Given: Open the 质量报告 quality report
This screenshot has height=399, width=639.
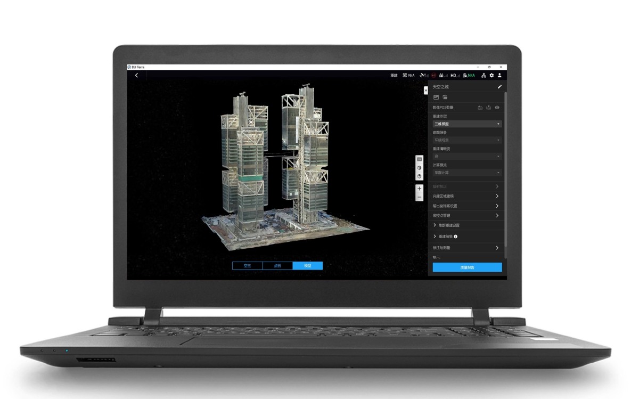Looking at the screenshot, I should click(466, 267).
